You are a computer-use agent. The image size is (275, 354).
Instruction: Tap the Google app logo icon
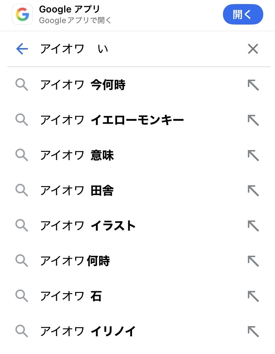[x=22, y=14]
